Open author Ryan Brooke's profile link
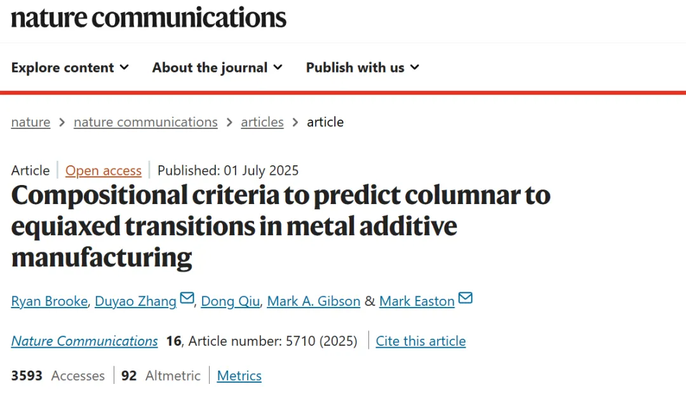This screenshot has height=396, width=686. tap(50, 301)
